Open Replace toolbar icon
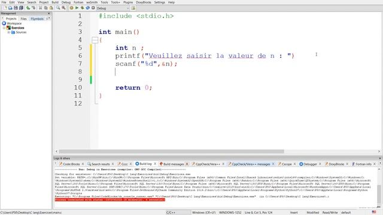Screen dimensions: 383x215 tap(63, 8)
